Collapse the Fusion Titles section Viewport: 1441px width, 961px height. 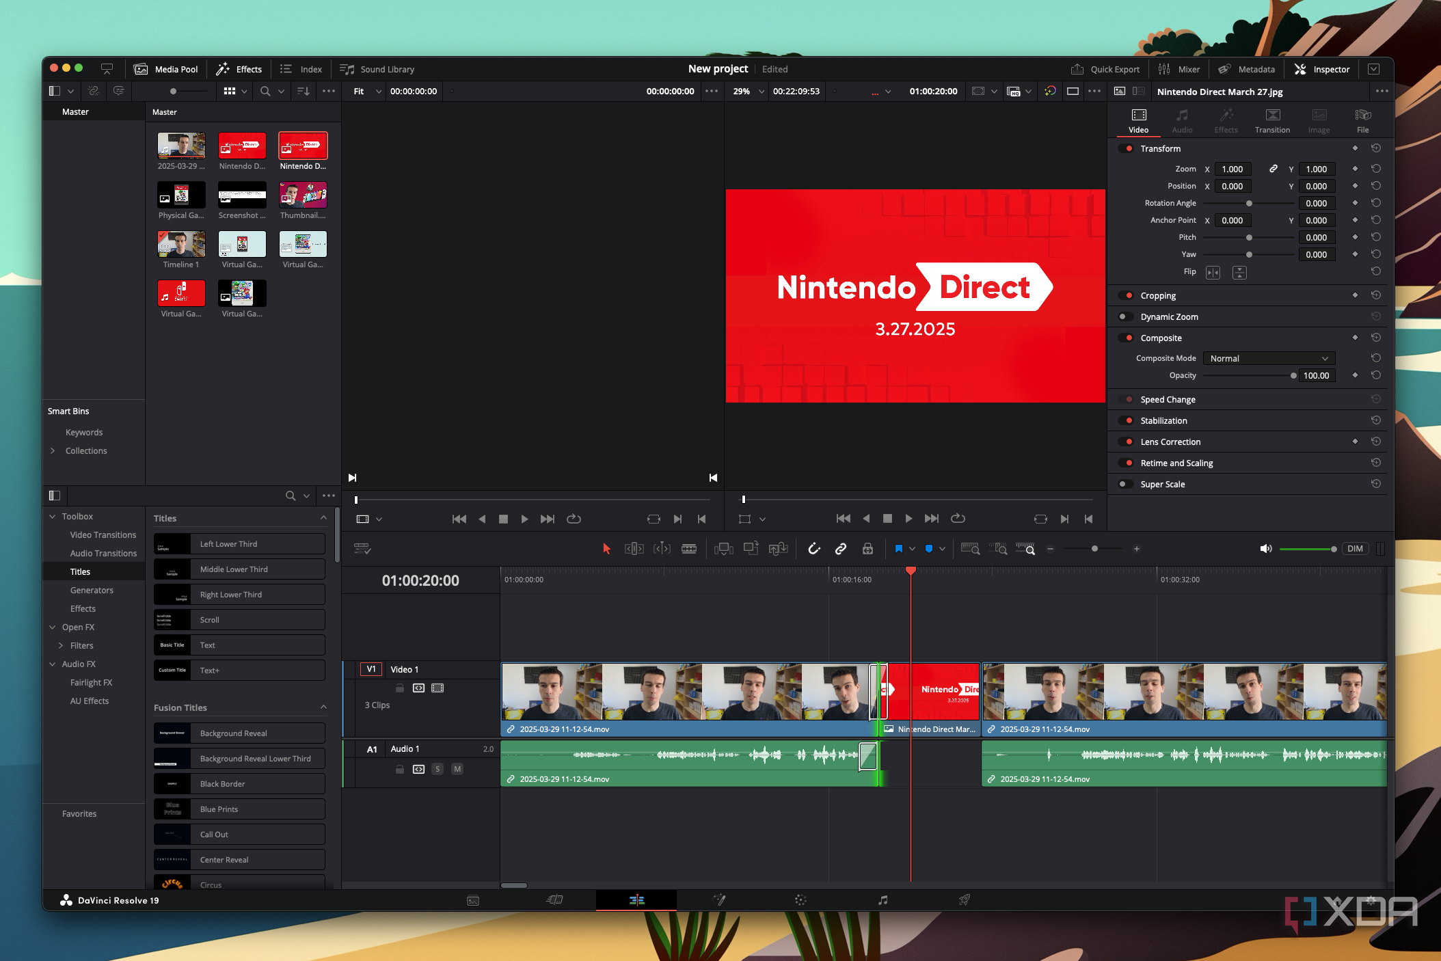tap(323, 707)
